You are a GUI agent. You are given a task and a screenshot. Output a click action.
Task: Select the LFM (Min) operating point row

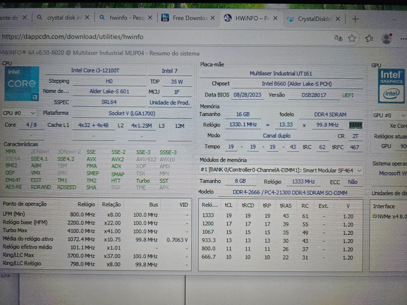95,214
